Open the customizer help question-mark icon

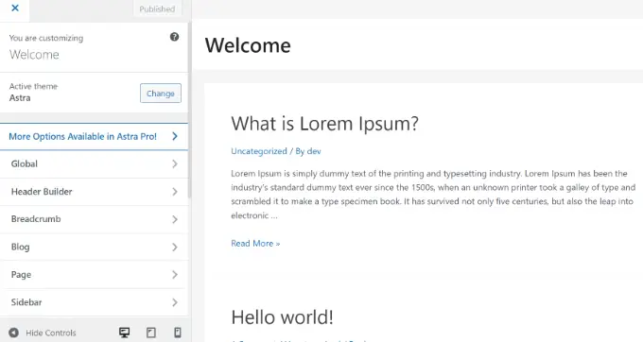[x=174, y=37]
